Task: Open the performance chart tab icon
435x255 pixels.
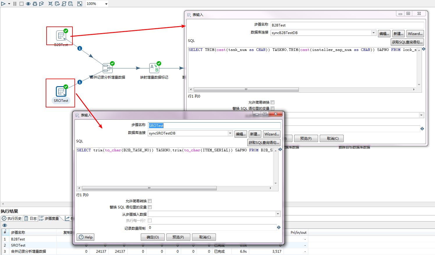Action: (x=67, y=218)
